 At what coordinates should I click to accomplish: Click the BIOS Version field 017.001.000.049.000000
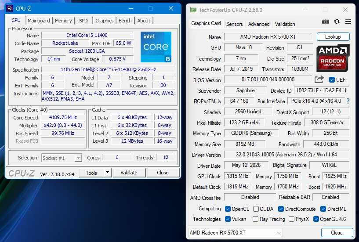point(268,79)
